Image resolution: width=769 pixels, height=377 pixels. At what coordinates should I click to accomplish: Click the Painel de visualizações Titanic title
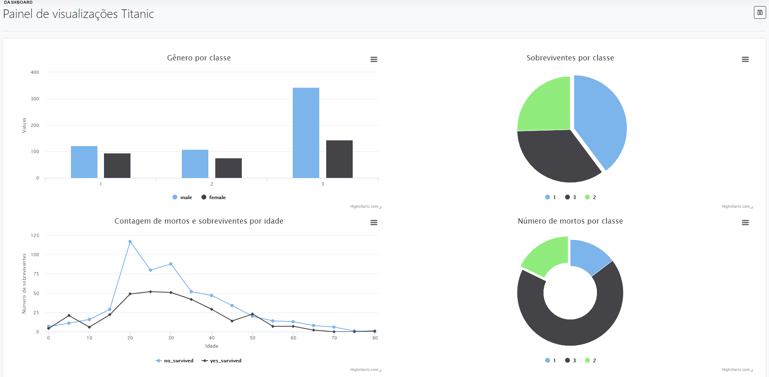point(79,14)
